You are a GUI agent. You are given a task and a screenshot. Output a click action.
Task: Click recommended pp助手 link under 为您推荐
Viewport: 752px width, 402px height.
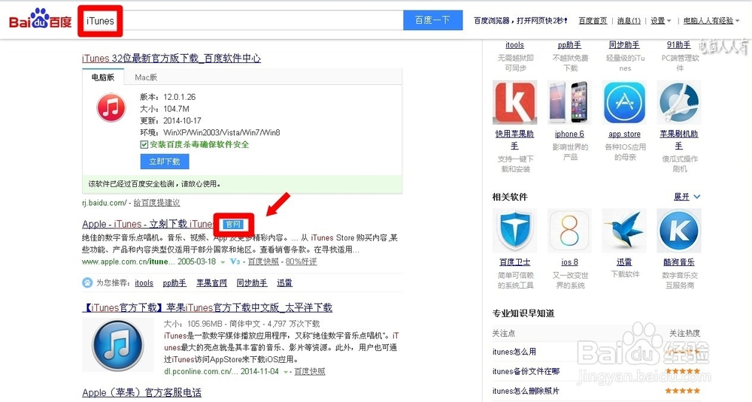click(174, 283)
